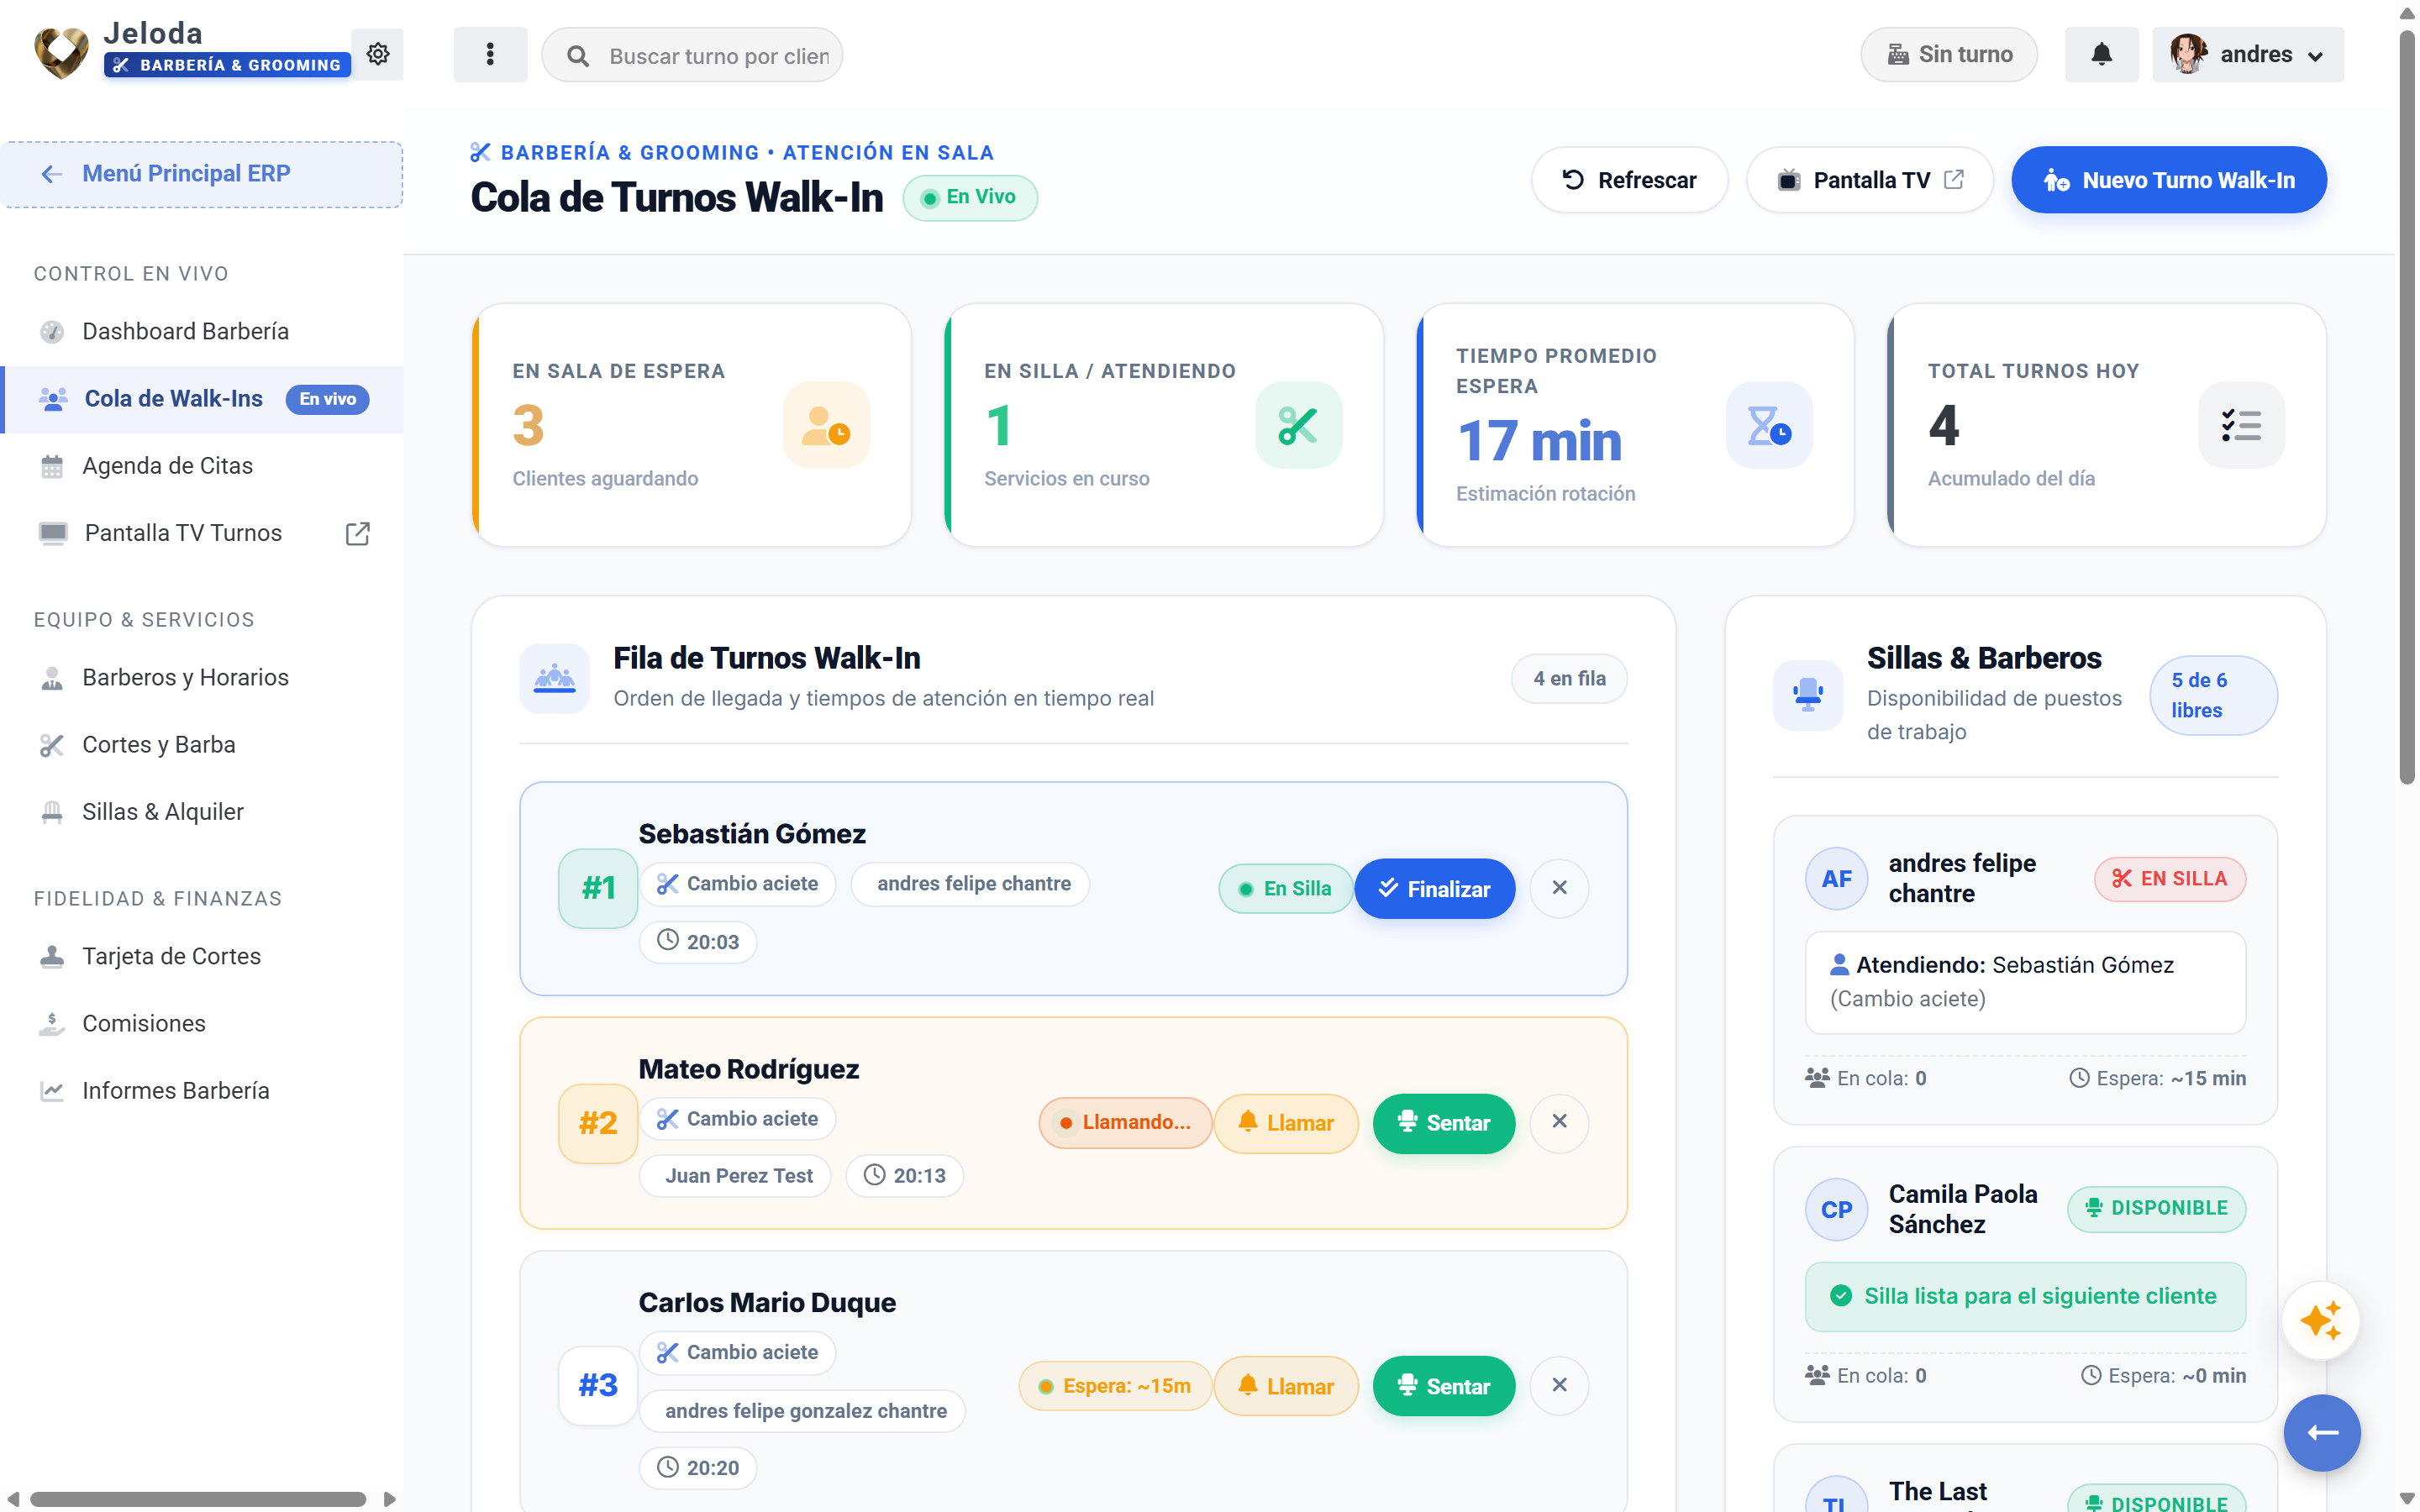Remove Mateo Rodríguez turn with X

pos(1559,1122)
